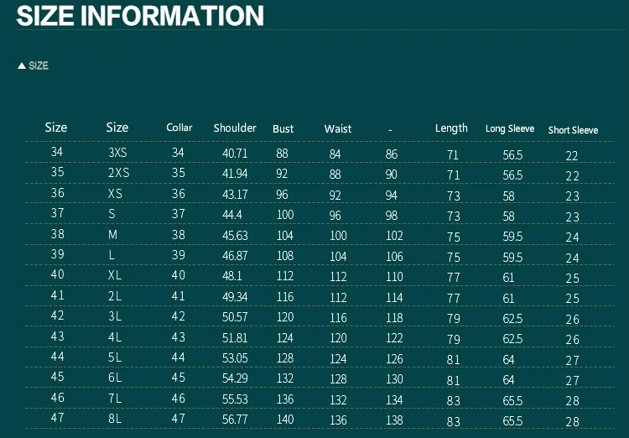
Task: Click value 86 in the dash column
Action: tap(392, 154)
